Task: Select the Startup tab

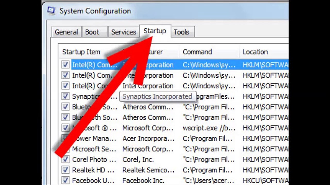Action: (x=155, y=31)
